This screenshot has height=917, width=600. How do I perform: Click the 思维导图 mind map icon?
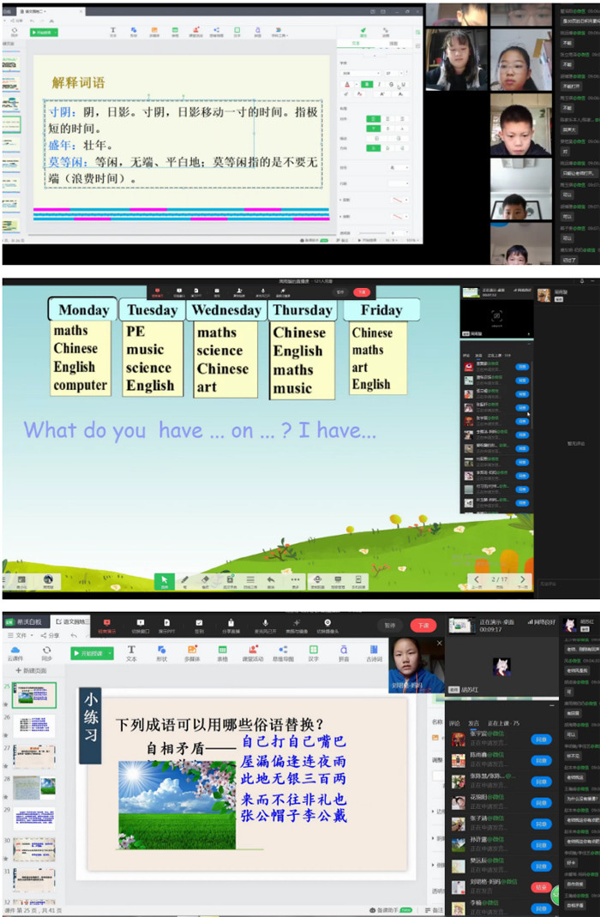click(283, 653)
